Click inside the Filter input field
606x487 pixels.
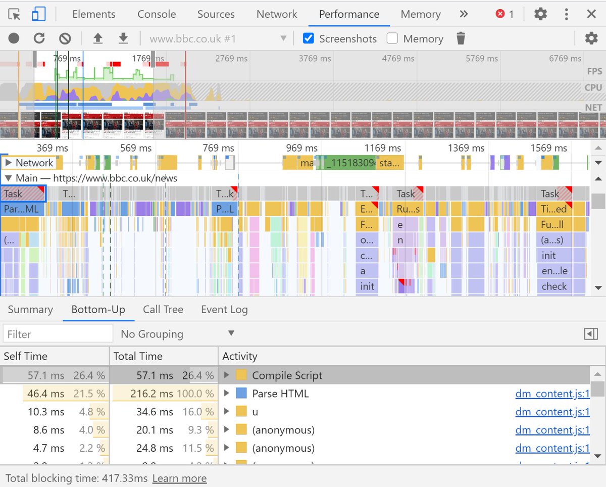click(57, 333)
